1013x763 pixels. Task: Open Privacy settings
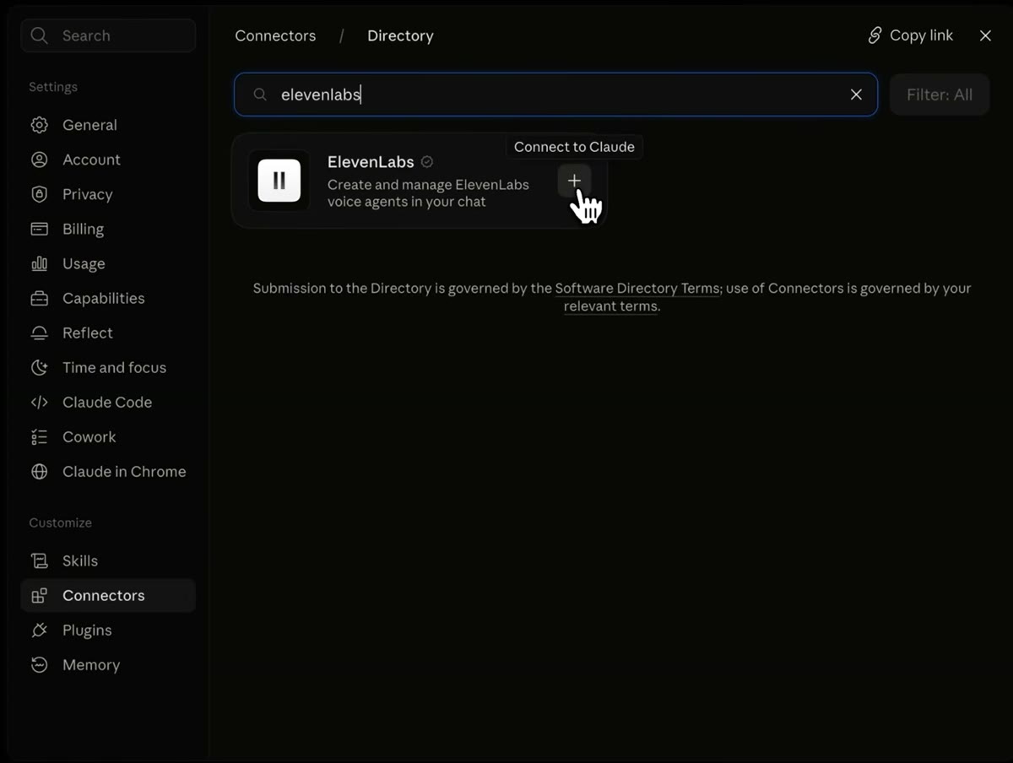point(108,194)
